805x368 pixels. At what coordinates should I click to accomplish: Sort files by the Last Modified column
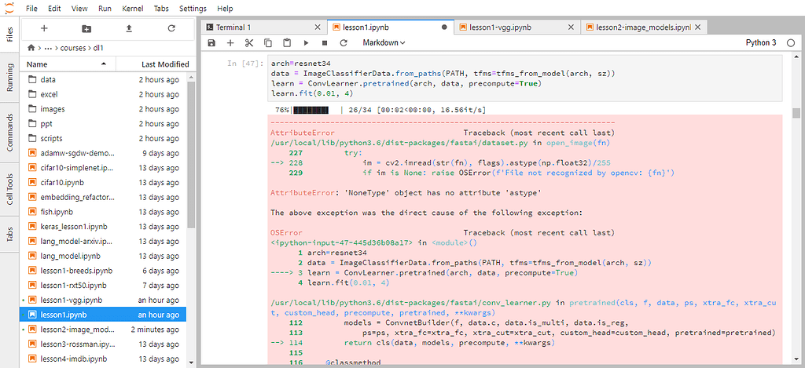point(164,64)
